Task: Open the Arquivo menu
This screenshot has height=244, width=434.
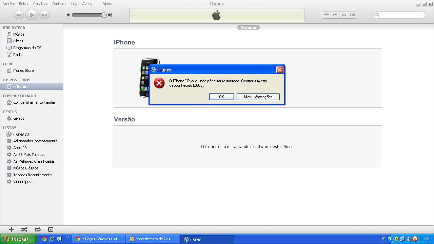Action: (9, 4)
